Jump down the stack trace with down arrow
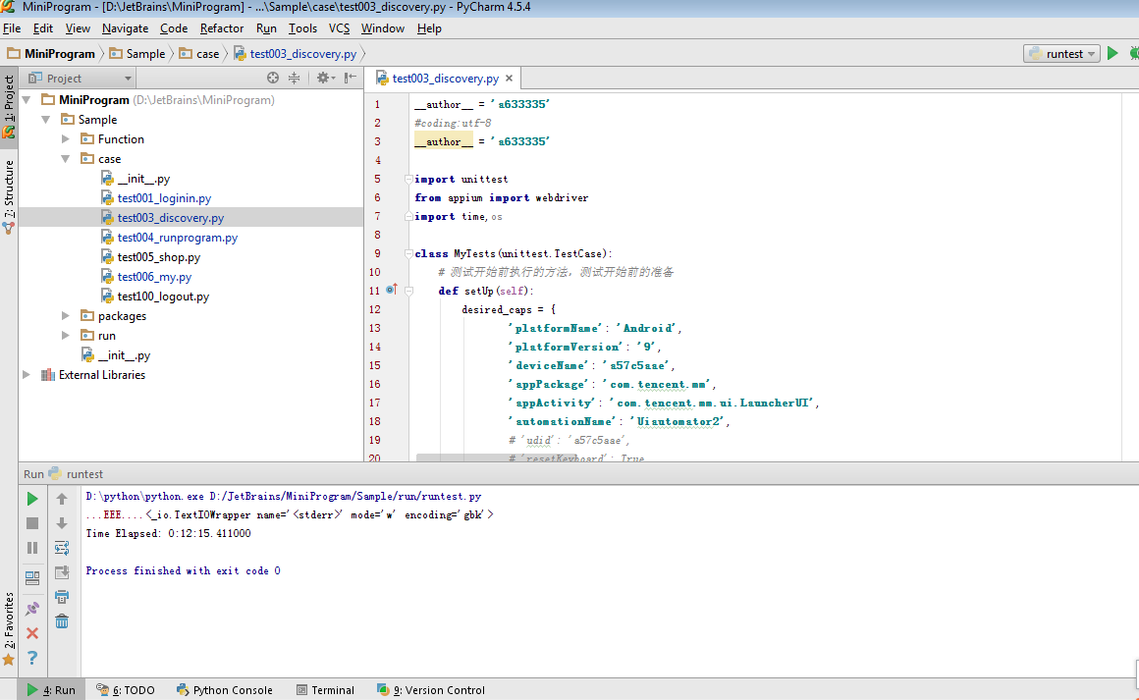Viewport: 1139px width, 700px height. 62,523
